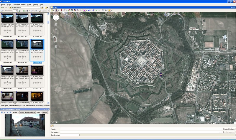Click the zoom out minus on map
This screenshot has height=140, width=236.
pyautogui.click(x=56, y=46)
